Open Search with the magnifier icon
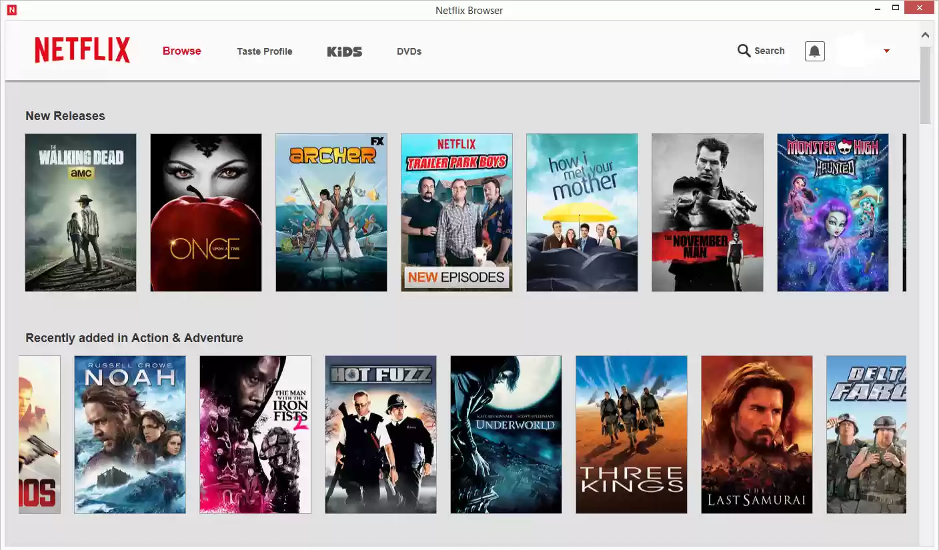 pyautogui.click(x=743, y=51)
